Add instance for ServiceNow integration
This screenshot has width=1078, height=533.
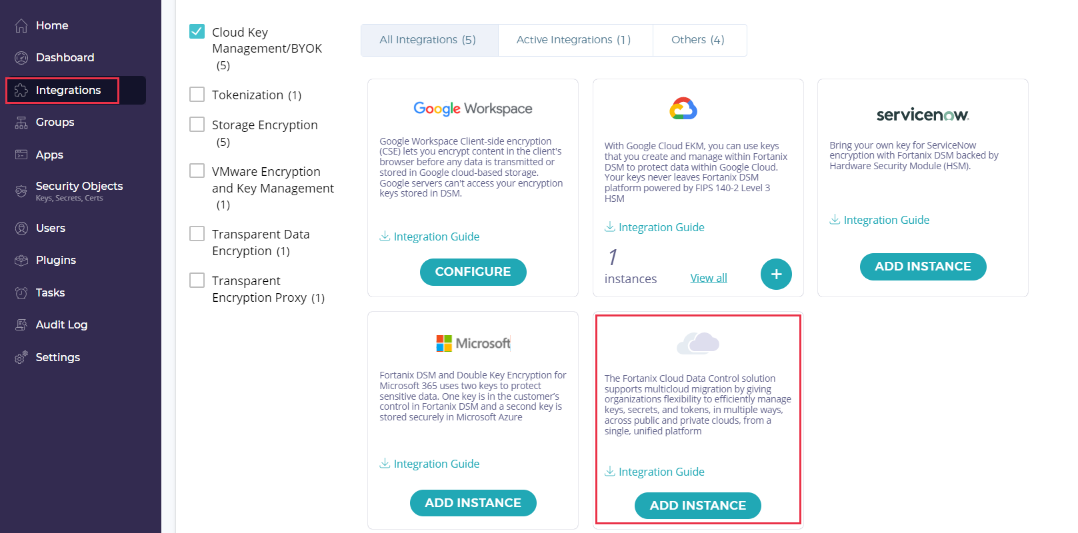pos(923,266)
